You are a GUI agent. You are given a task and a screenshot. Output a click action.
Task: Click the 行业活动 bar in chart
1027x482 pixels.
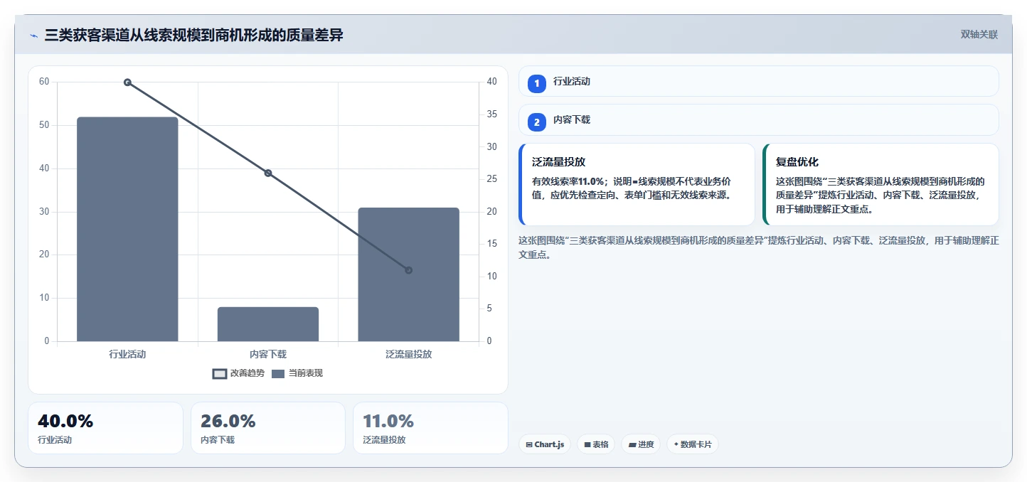[127, 229]
